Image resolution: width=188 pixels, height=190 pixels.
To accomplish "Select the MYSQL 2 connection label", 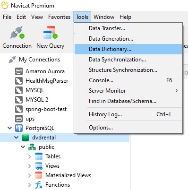I will point(37,100).
